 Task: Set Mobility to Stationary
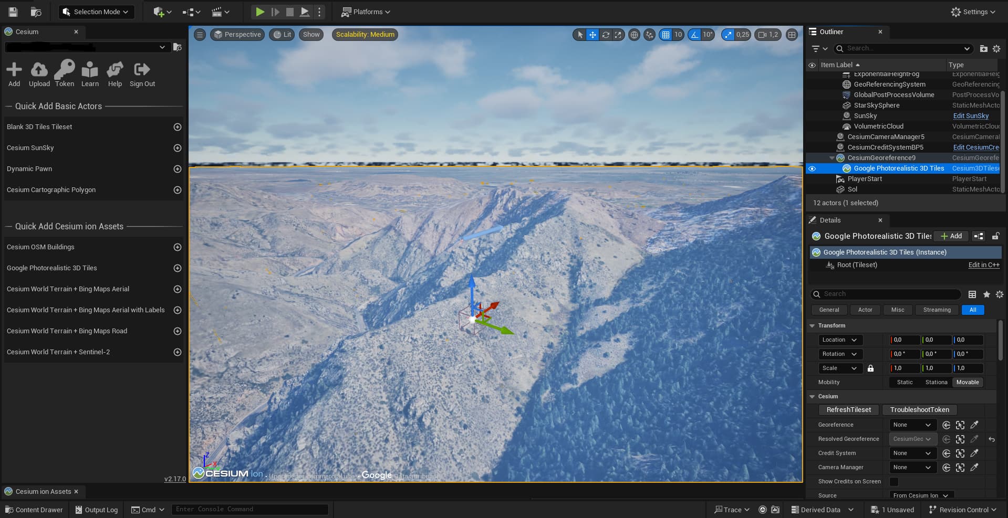tap(936, 383)
